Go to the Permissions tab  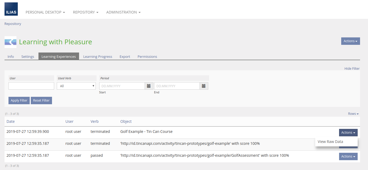[x=147, y=56]
